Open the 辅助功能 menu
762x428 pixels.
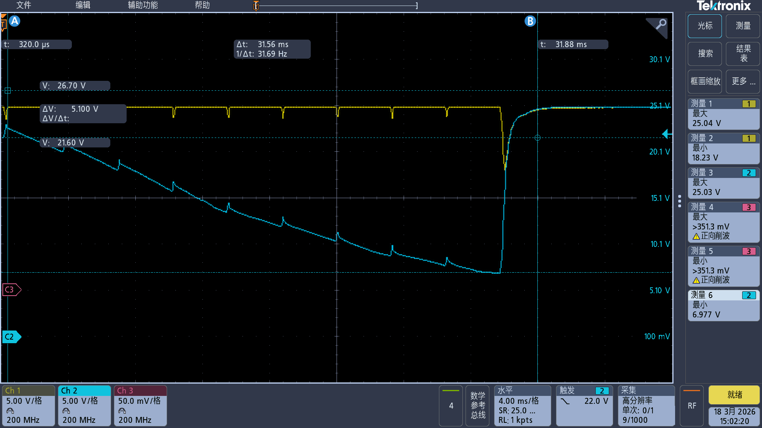click(x=142, y=5)
